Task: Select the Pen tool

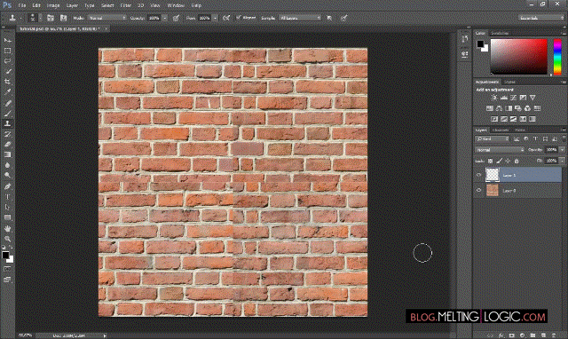Action: tap(7, 186)
